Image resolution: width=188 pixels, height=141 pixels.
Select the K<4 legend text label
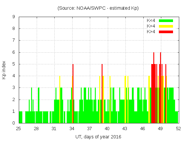[151, 21]
